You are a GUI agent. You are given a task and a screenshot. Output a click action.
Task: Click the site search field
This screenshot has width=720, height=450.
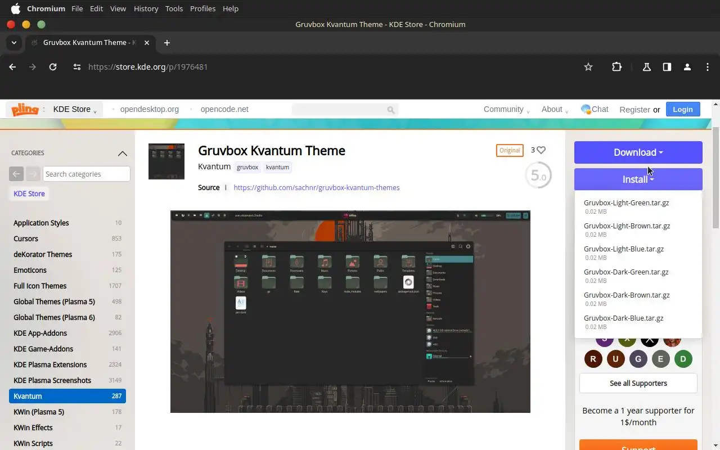[345, 110]
